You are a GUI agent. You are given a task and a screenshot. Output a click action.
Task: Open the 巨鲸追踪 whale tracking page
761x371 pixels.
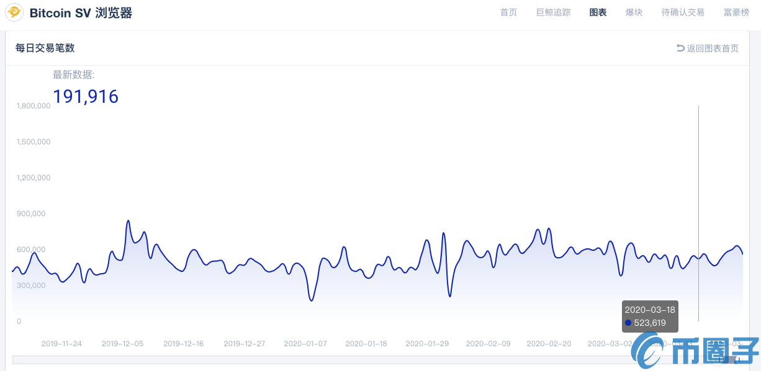(553, 12)
